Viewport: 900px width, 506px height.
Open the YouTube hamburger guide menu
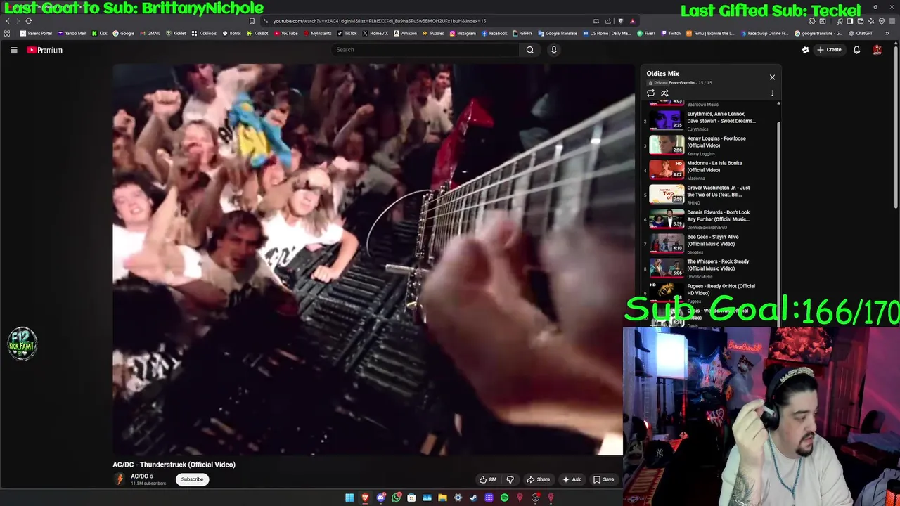coord(13,50)
